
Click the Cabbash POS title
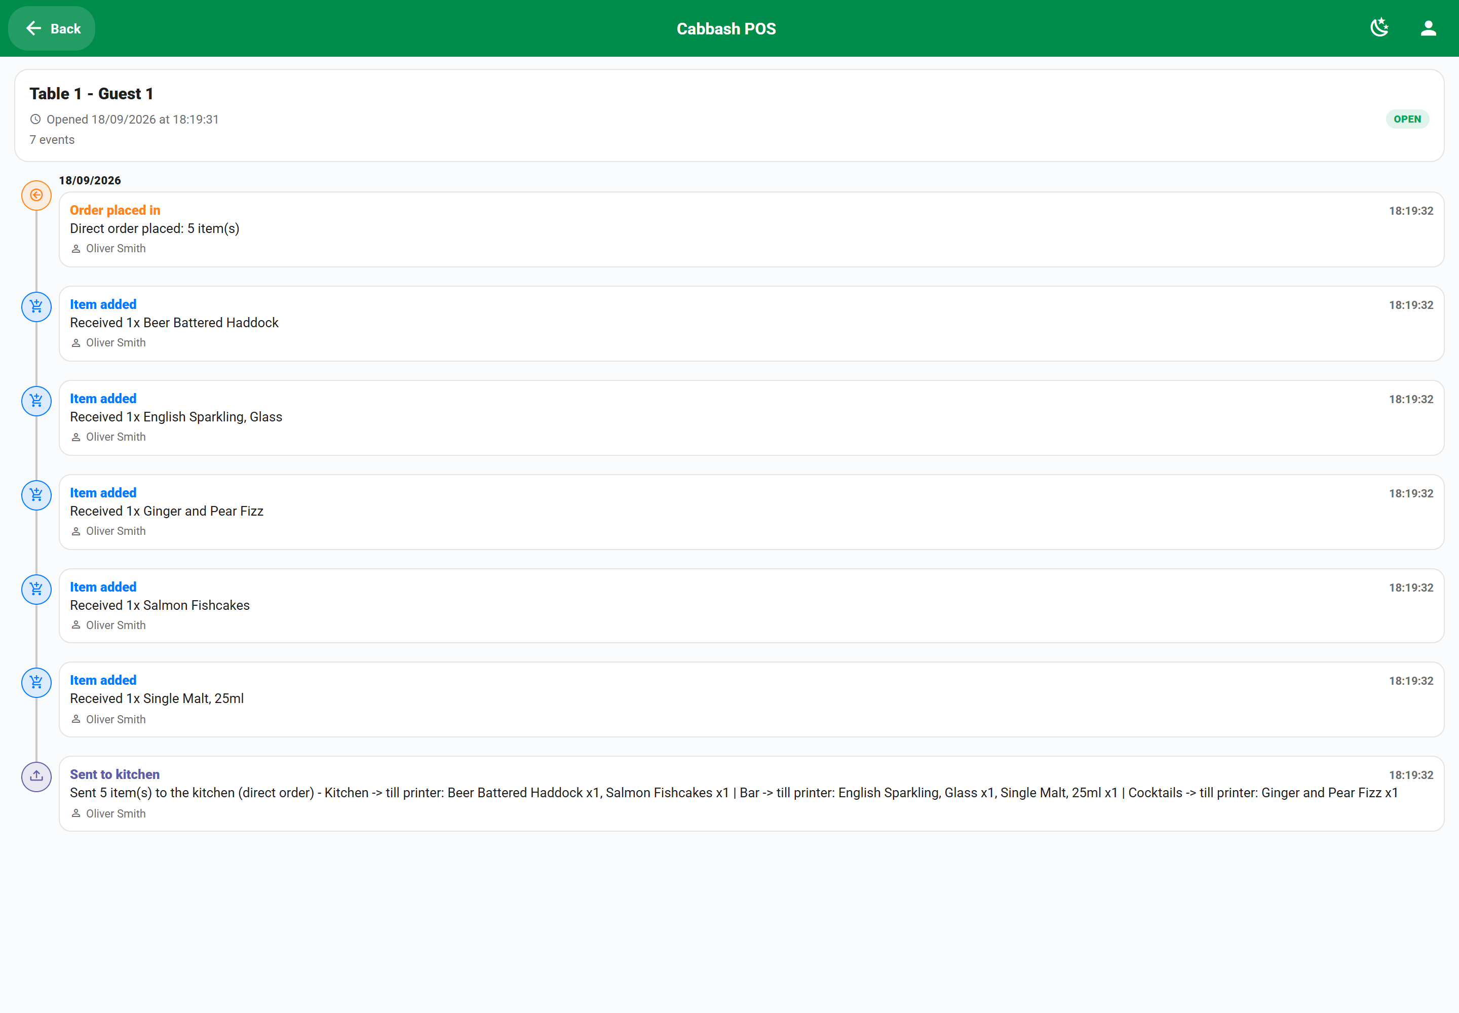(x=726, y=28)
